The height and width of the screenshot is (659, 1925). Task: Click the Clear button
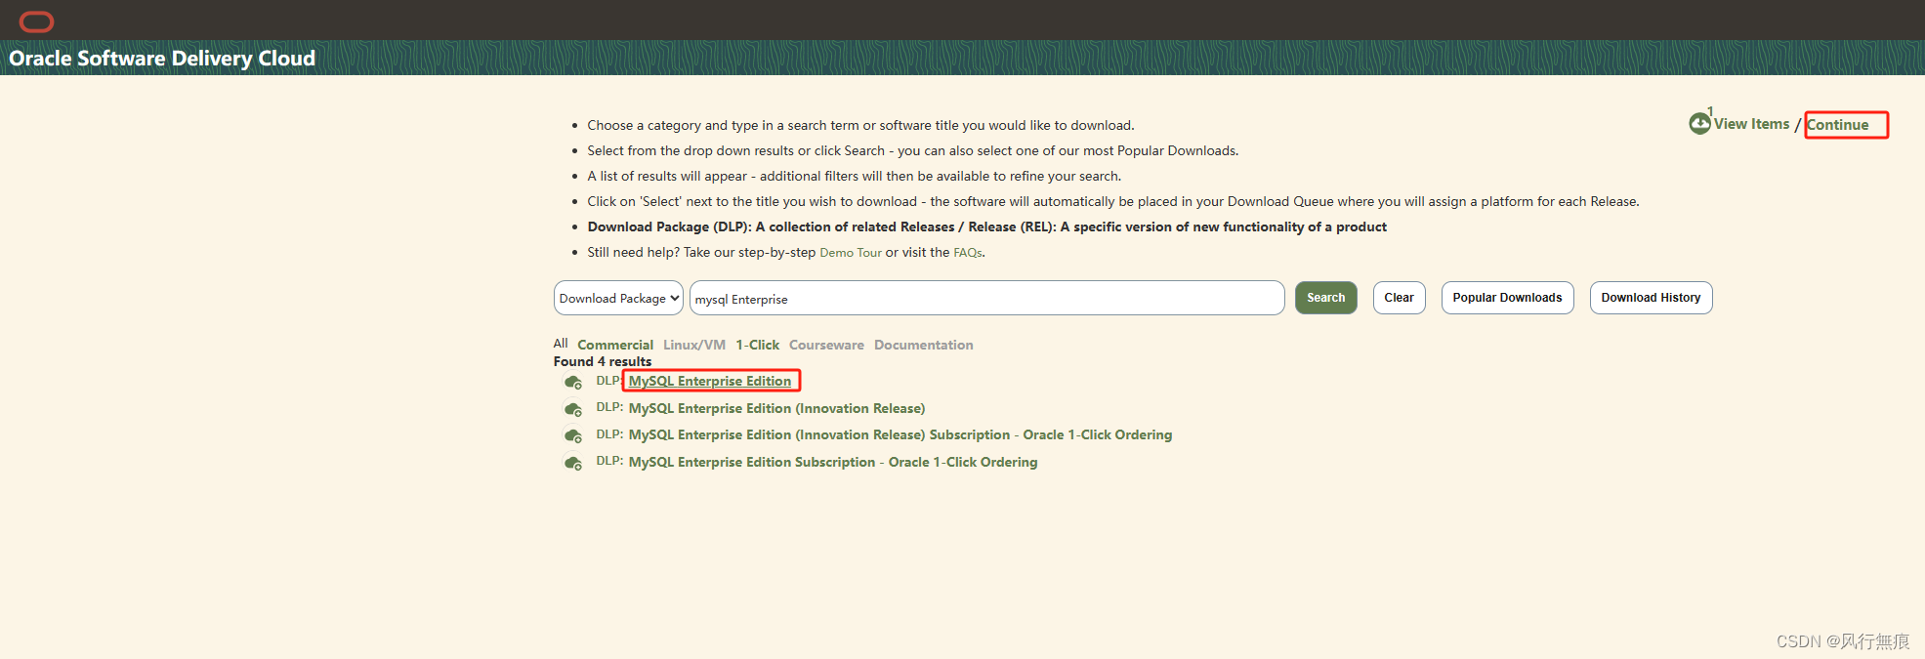click(1399, 298)
